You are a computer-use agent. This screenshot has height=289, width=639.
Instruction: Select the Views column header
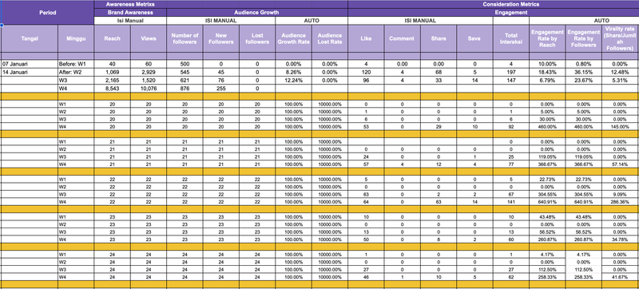149,38
